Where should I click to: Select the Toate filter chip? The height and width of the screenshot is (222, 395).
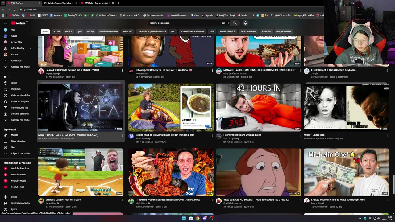[x=45, y=31]
